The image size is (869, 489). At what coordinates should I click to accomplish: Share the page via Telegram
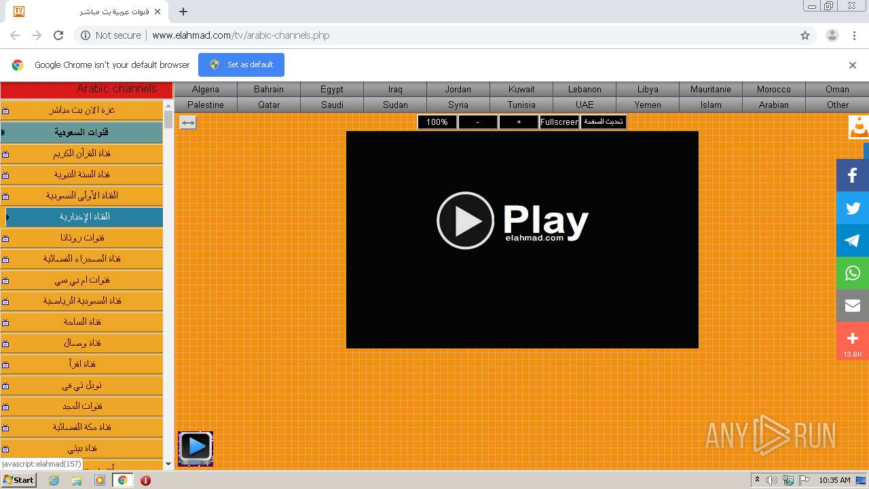852,240
